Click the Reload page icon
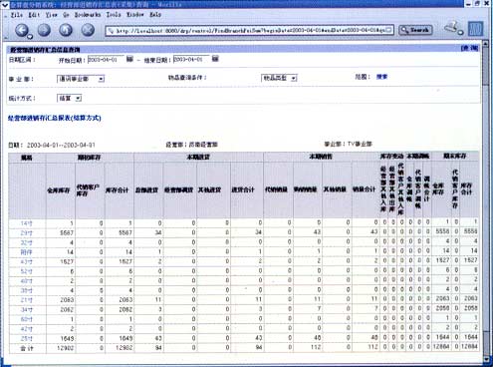Viewport: 493px width, 367px height. pyautogui.click(x=66, y=30)
